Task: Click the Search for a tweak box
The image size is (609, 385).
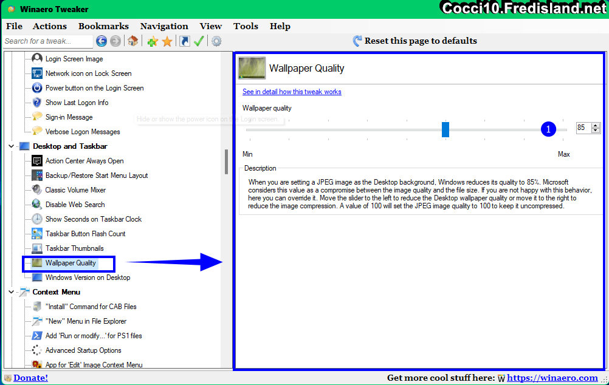Action: click(48, 41)
